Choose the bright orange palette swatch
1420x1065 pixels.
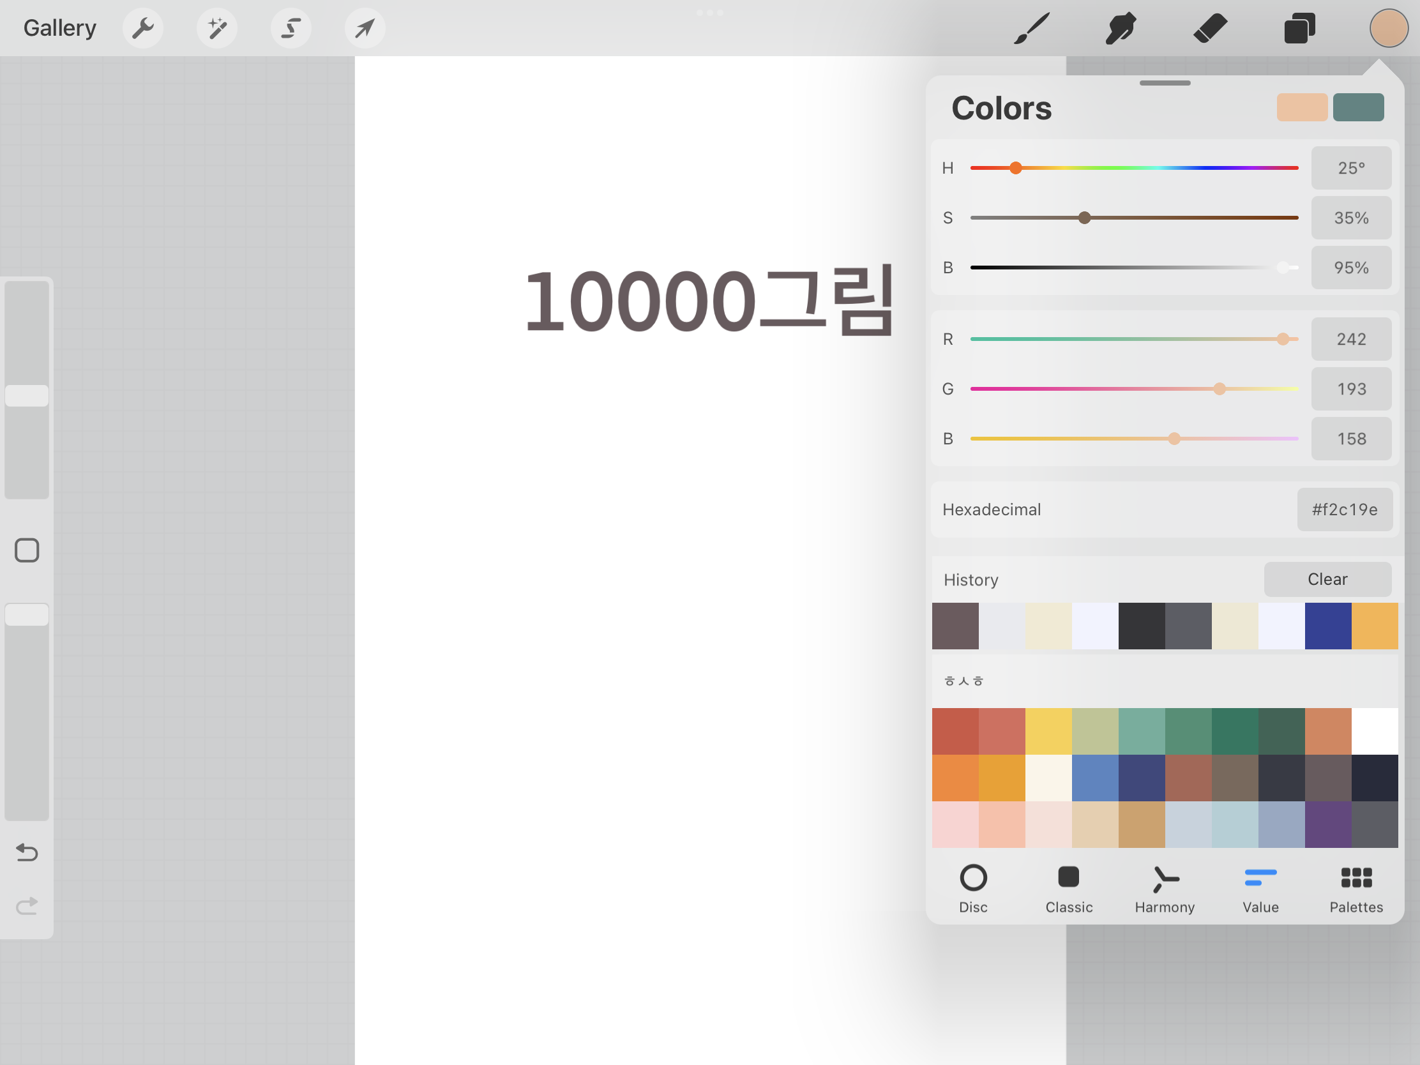click(x=955, y=778)
